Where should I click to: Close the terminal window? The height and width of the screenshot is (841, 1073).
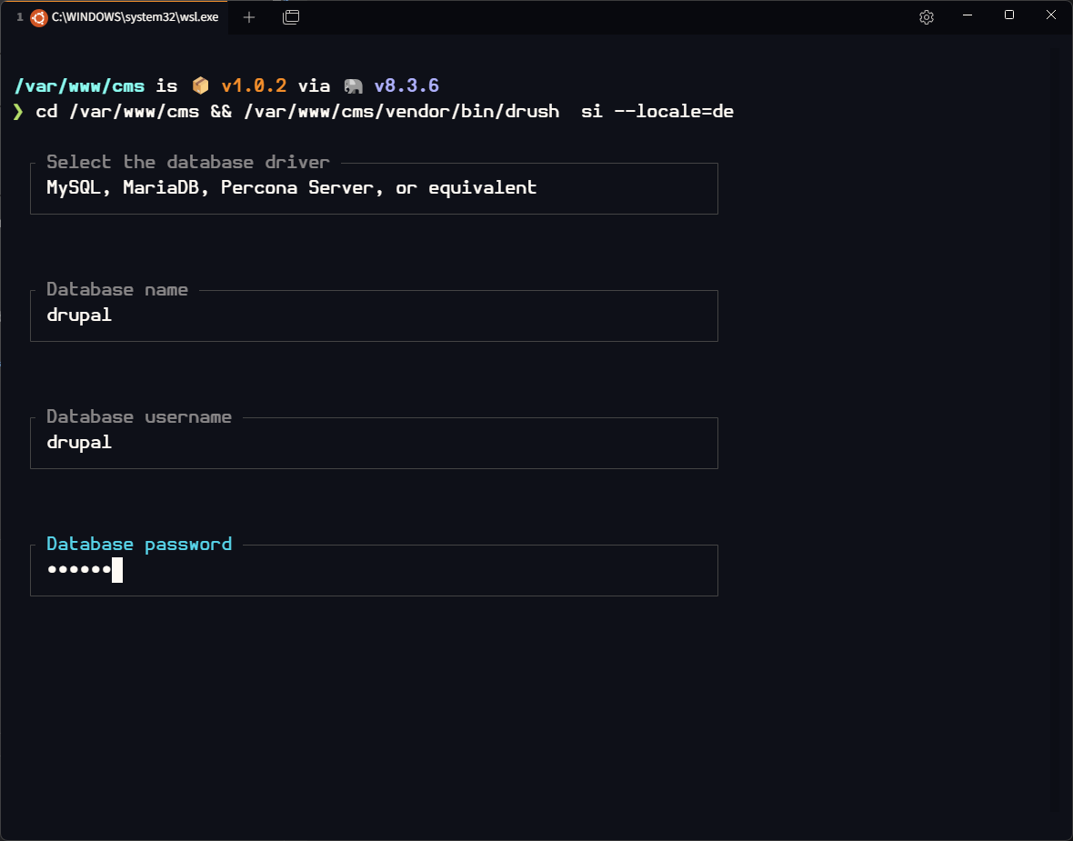click(x=1051, y=15)
